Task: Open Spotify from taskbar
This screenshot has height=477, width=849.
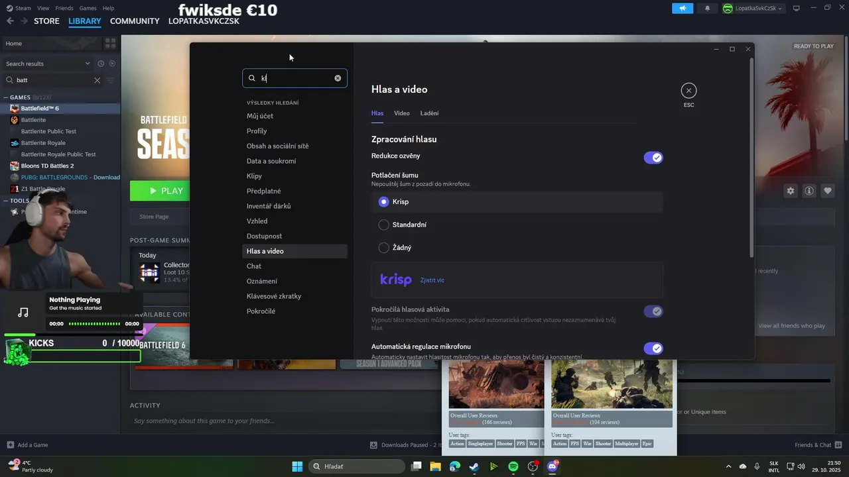Action: 513,466
